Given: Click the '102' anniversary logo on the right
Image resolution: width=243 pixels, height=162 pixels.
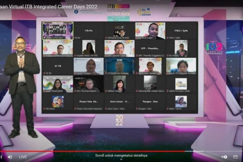Looking at the screenshot, I should (214, 47).
